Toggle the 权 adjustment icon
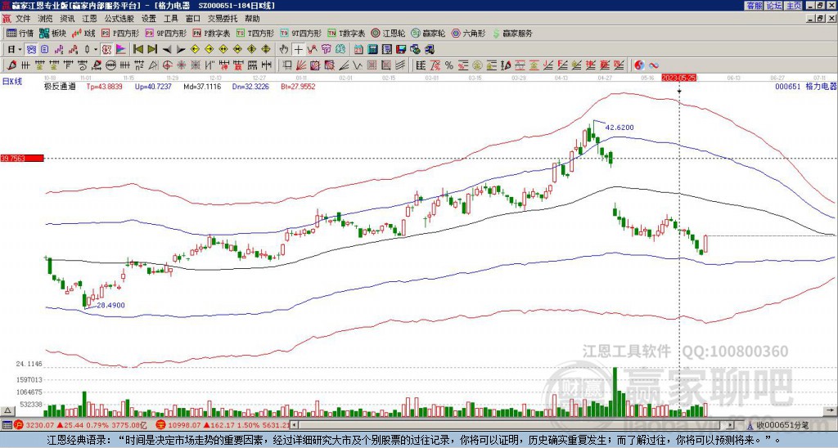The image size is (838, 448). [x=106, y=50]
